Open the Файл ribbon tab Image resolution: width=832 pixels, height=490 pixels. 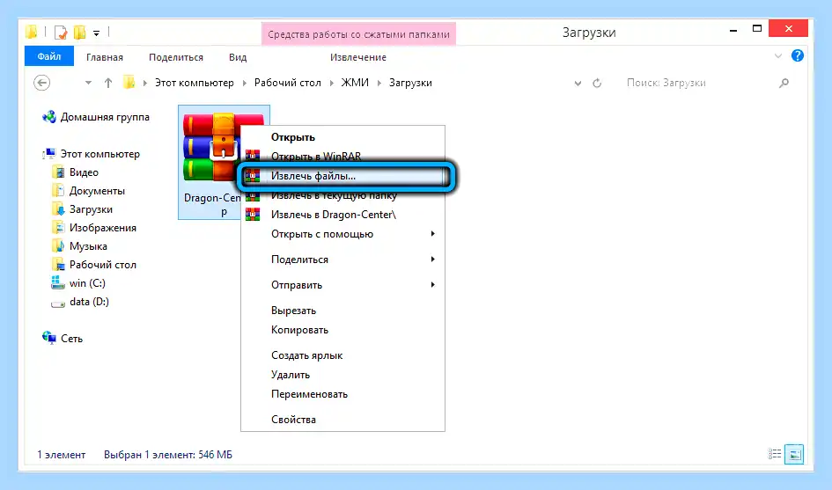point(48,56)
